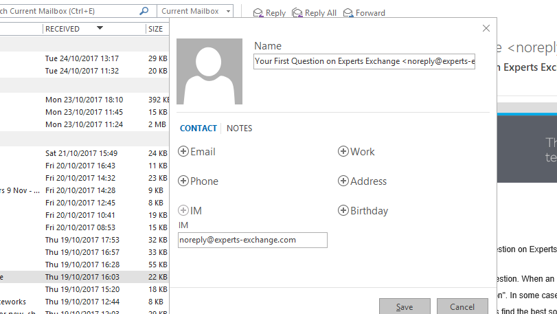Viewport: 557px width, 314px height.
Task: Add a Birthday field with plus icon
Action: [343, 210]
